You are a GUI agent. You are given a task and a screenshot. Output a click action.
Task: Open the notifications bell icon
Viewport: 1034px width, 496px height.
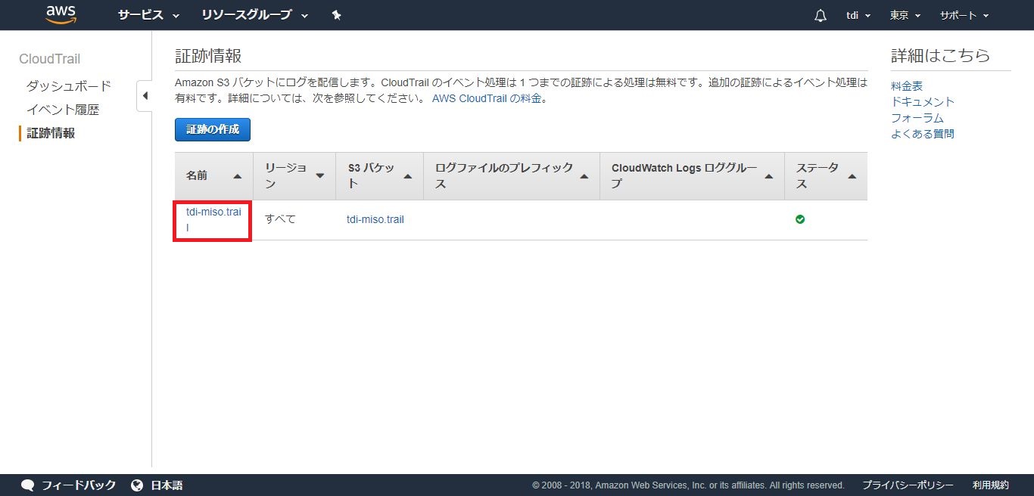pyautogui.click(x=820, y=16)
